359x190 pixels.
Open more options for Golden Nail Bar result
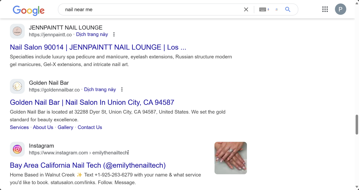122,90
